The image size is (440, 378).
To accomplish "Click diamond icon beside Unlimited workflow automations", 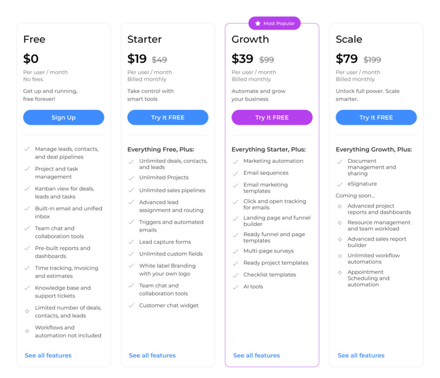I will coord(339,256).
